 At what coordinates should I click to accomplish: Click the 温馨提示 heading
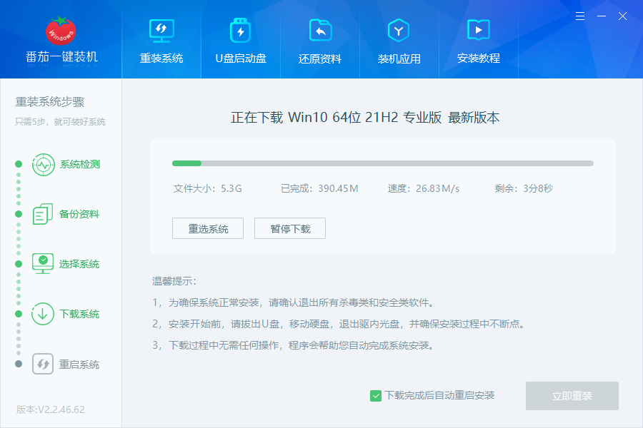[174, 281]
